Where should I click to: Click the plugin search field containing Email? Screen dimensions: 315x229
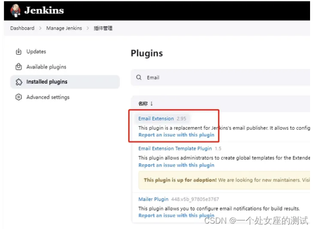(220, 77)
